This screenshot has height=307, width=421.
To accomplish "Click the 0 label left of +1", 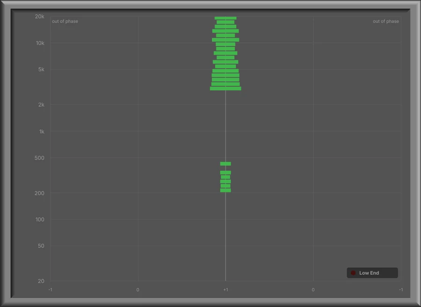I will [138, 290].
